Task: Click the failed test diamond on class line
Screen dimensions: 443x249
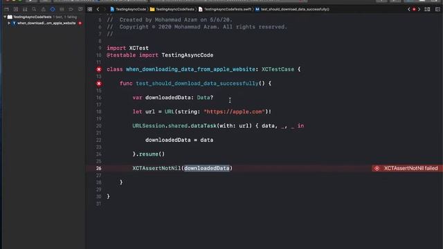Action: coord(99,69)
